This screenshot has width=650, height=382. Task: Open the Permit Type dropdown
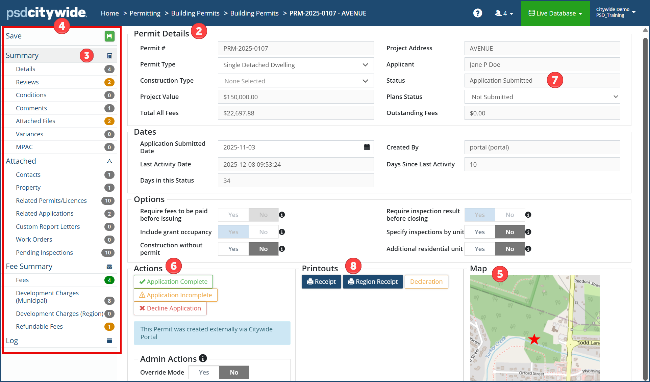point(296,65)
